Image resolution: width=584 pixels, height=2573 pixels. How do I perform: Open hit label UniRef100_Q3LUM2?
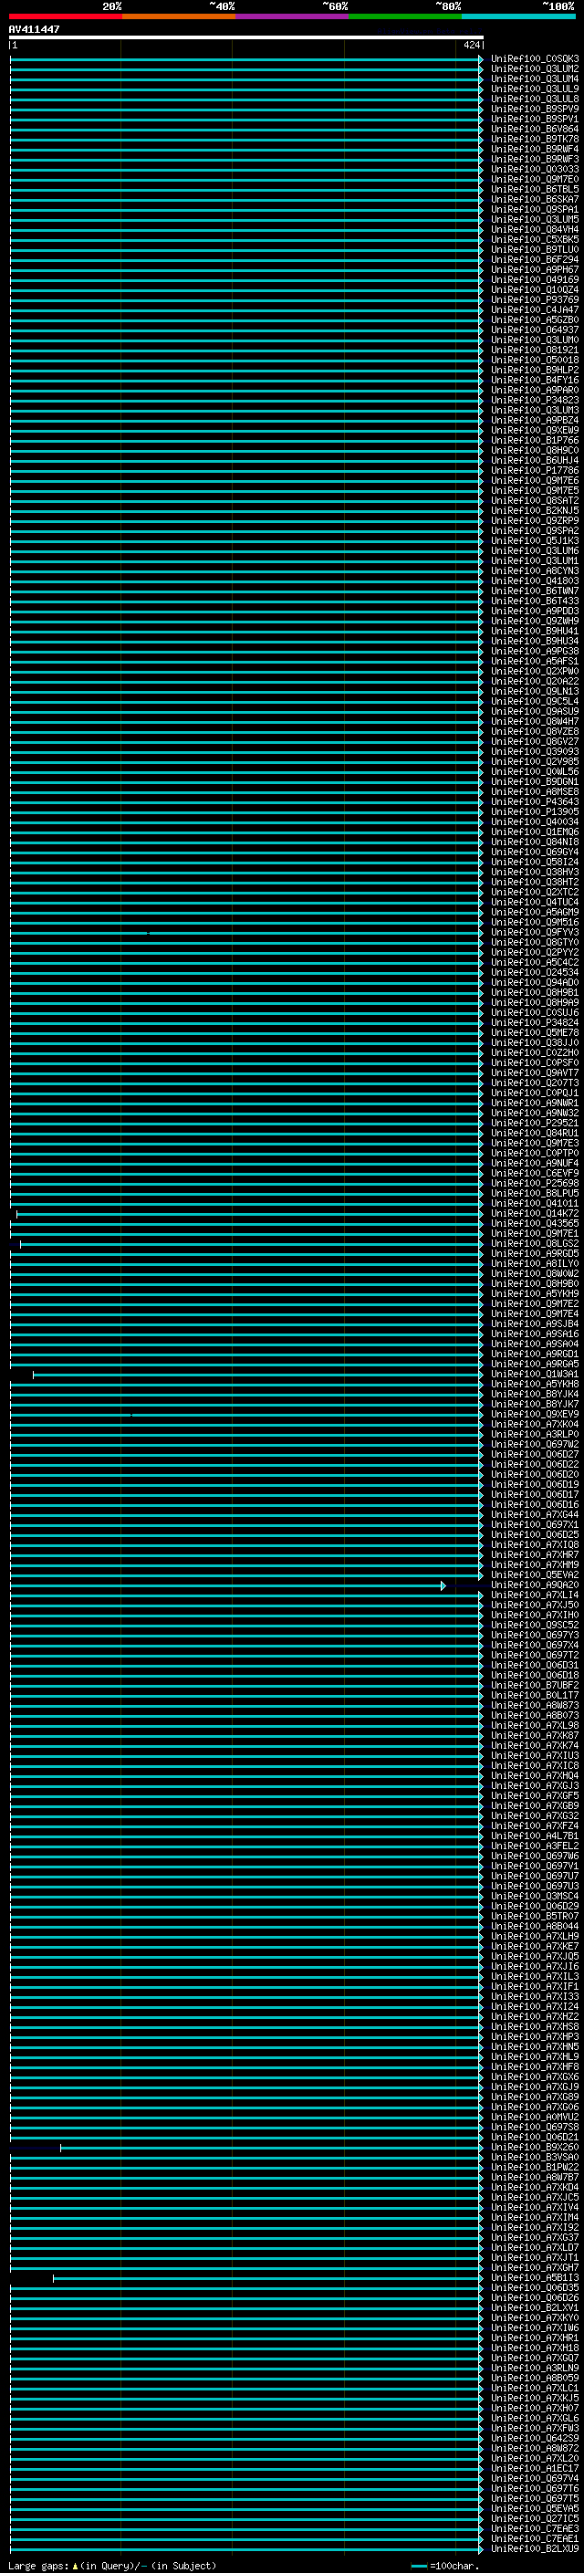coord(535,69)
